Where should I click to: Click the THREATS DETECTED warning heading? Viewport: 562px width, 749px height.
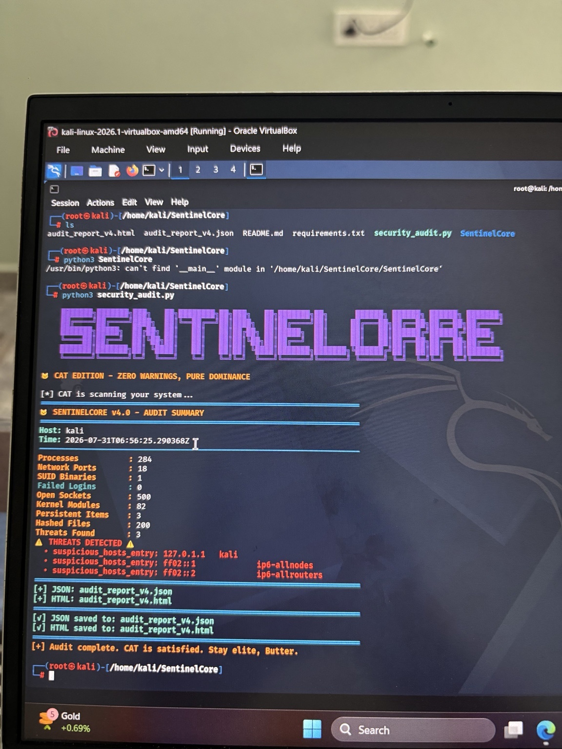click(x=84, y=543)
